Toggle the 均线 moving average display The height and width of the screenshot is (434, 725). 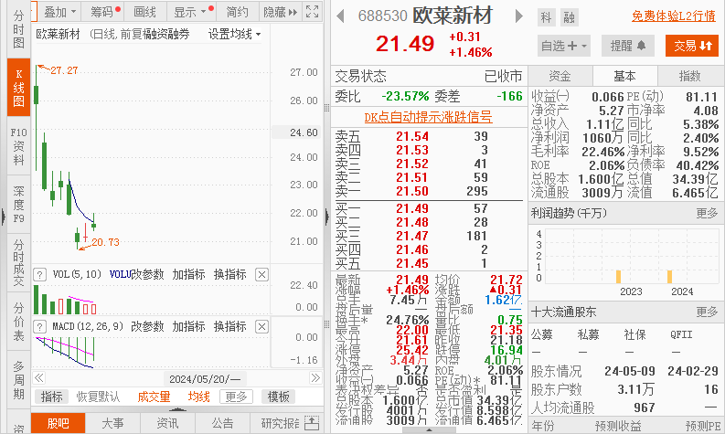click(x=198, y=397)
